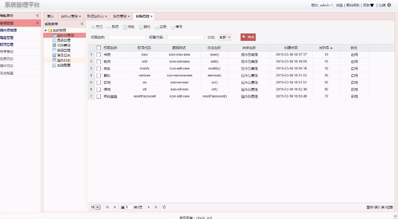Check the box for the modify row
Viewport: 398px width, 219px height.
click(99, 68)
